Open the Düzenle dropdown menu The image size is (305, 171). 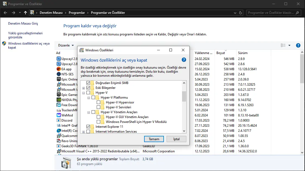pyautogui.click(x=66, y=45)
